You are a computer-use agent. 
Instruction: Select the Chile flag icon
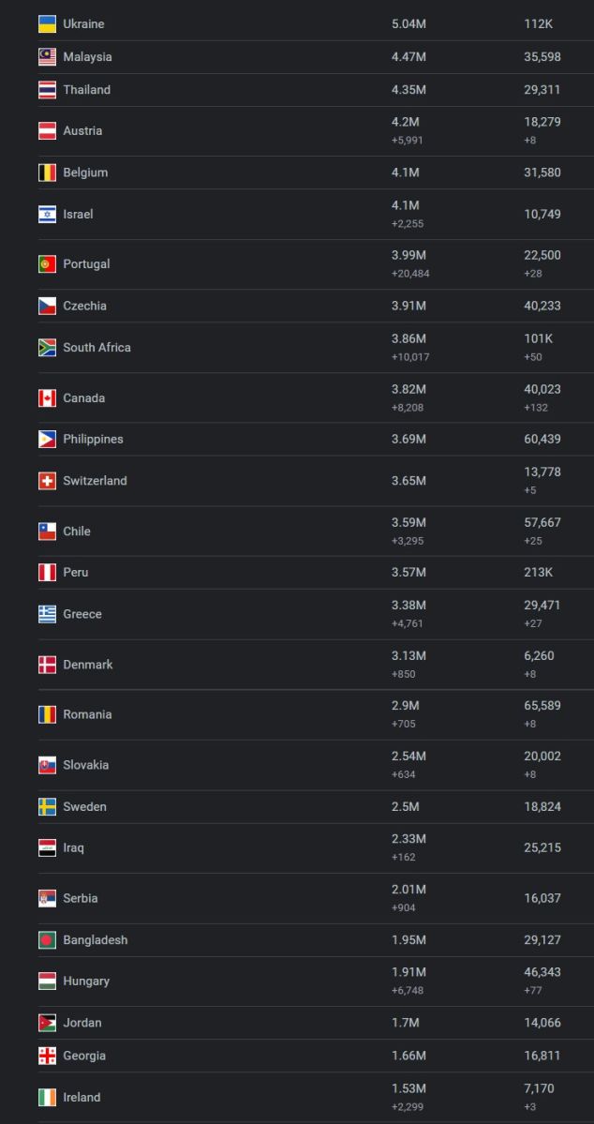[x=47, y=532]
